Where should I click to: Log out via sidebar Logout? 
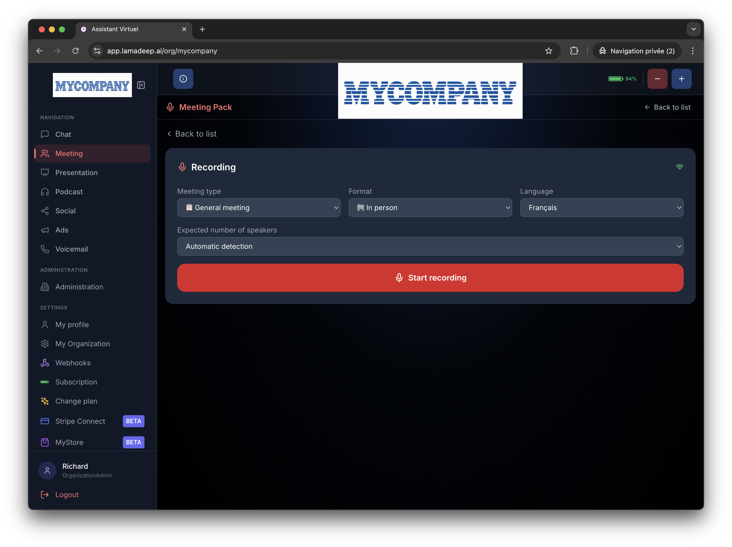click(67, 495)
